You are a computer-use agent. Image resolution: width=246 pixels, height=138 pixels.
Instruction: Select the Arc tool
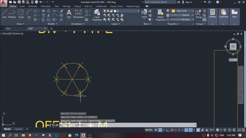(29, 14)
